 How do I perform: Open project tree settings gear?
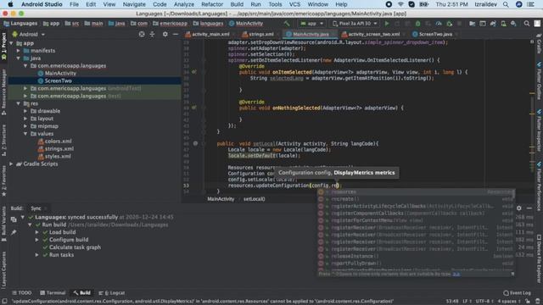165,34
